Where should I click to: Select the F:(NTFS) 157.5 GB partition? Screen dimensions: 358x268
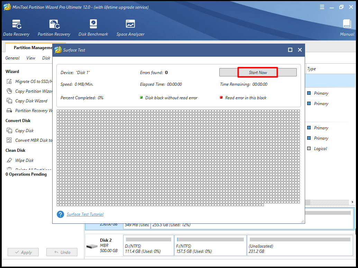click(210, 246)
